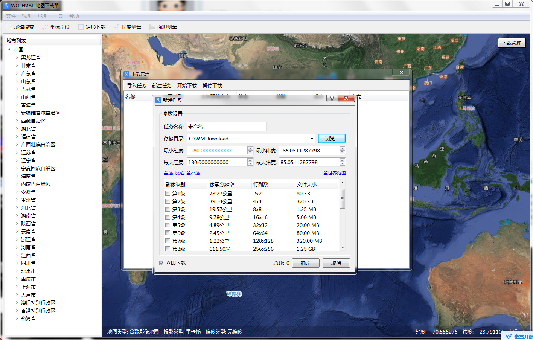The width and height of the screenshot is (533, 340).
Task: Collapse the 中国 tree node
Action: coord(9,49)
